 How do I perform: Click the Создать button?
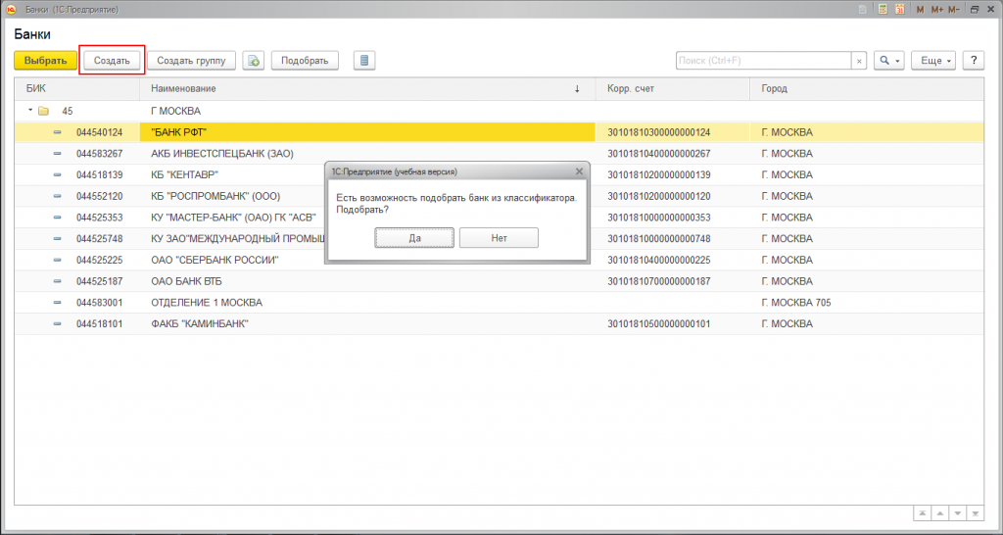pyautogui.click(x=112, y=61)
